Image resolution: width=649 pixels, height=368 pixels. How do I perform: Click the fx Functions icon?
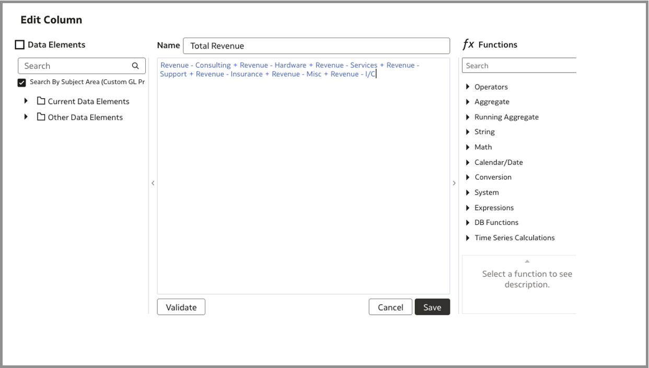click(x=469, y=45)
